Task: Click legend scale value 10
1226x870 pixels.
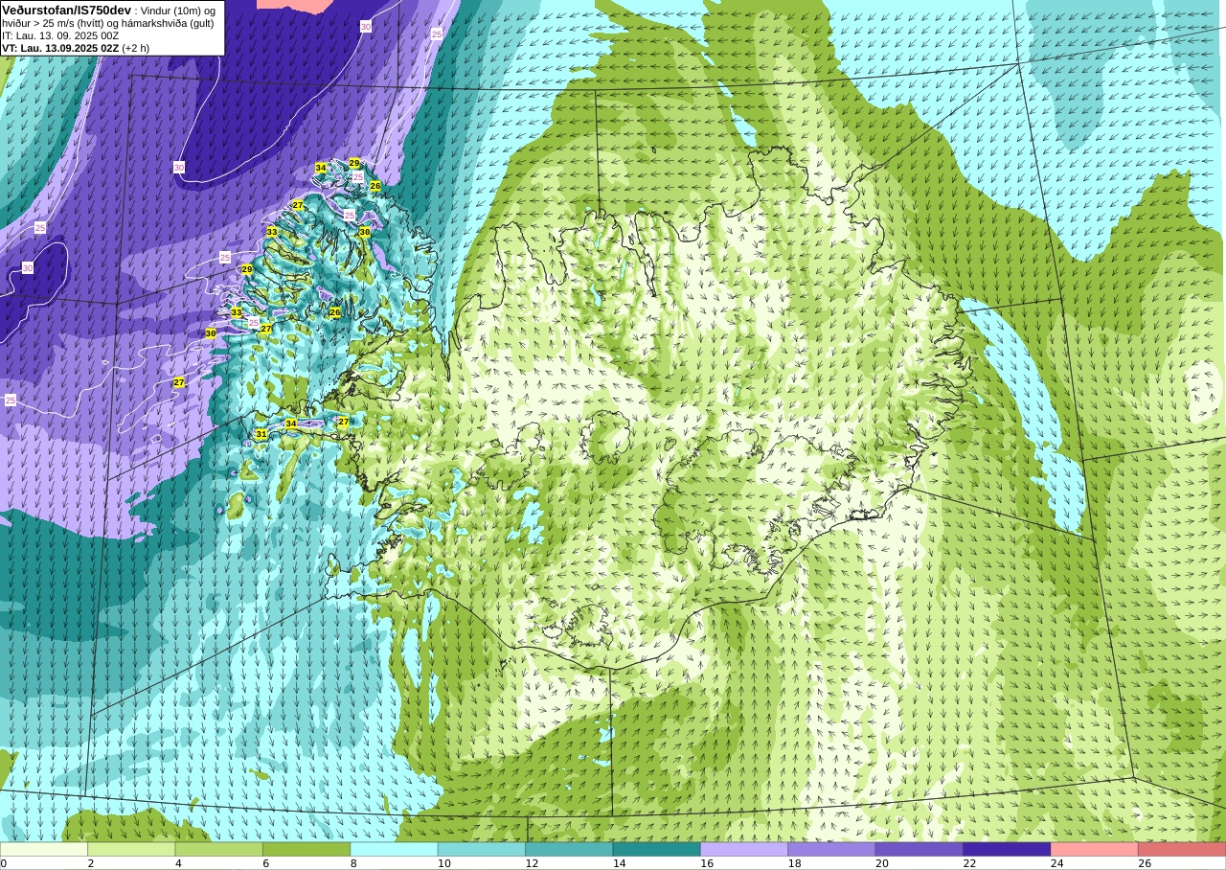Action: 444,863
